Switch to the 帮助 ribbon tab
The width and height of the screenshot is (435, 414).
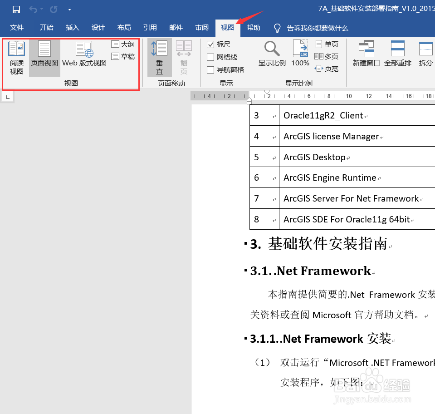(253, 28)
